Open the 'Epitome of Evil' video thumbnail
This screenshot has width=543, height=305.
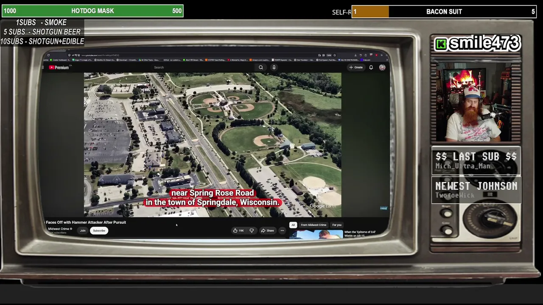click(316, 234)
